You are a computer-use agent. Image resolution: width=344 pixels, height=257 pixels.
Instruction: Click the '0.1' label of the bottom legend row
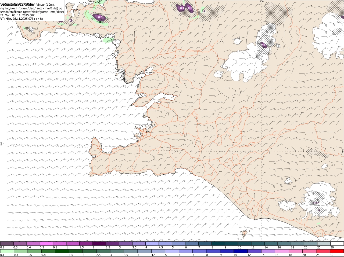2,255
